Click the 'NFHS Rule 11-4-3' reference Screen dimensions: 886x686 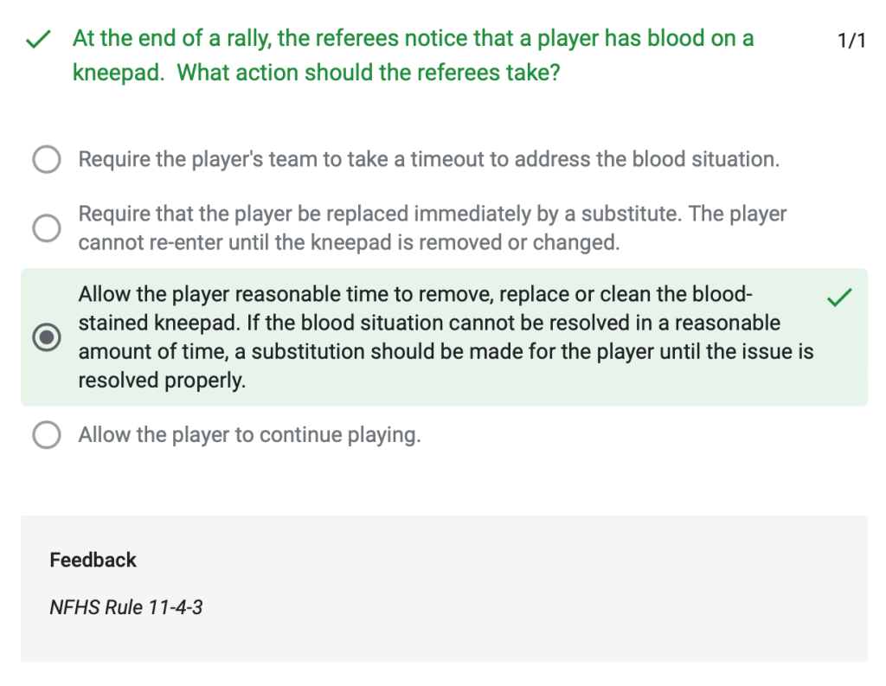pos(126,607)
